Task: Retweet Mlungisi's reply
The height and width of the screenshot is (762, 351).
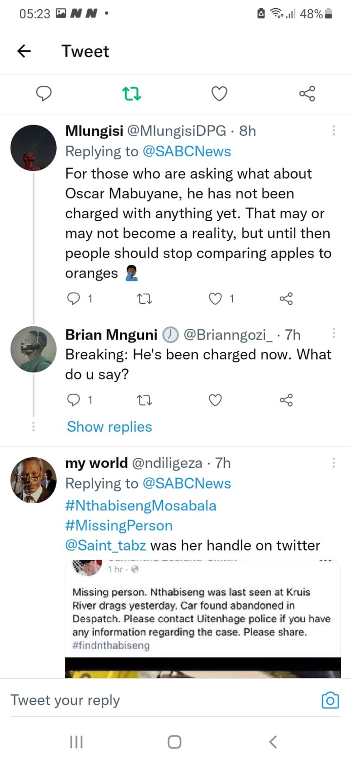Action: click(x=145, y=298)
